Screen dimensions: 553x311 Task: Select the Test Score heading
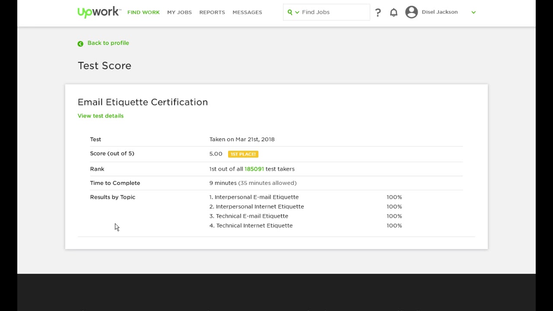click(x=105, y=66)
